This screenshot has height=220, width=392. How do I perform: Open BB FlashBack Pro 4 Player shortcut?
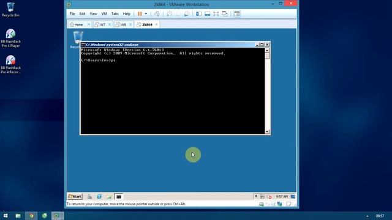(x=10, y=38)
